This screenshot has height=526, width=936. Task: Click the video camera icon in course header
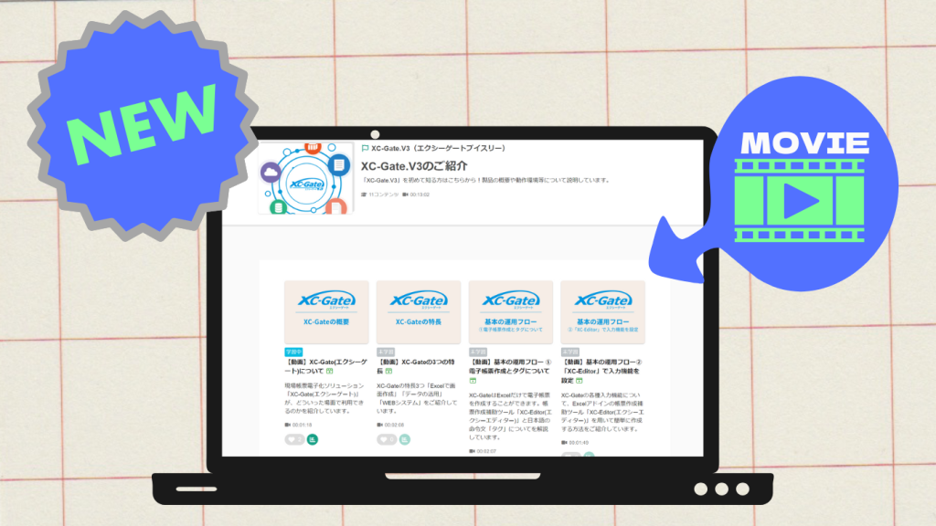pos(405,195)
